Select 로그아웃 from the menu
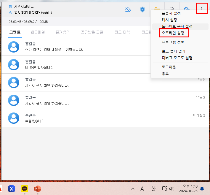 169,67
